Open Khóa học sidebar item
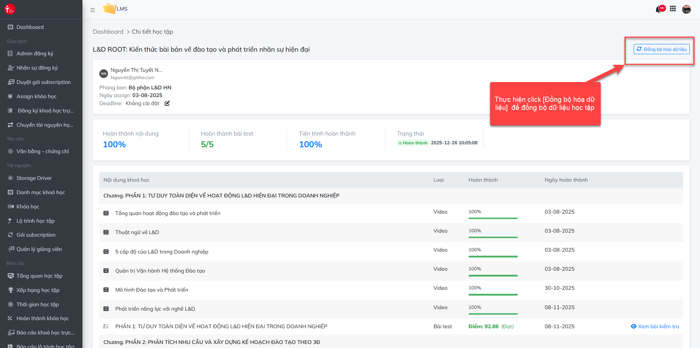700x348 pixels. 28,207
